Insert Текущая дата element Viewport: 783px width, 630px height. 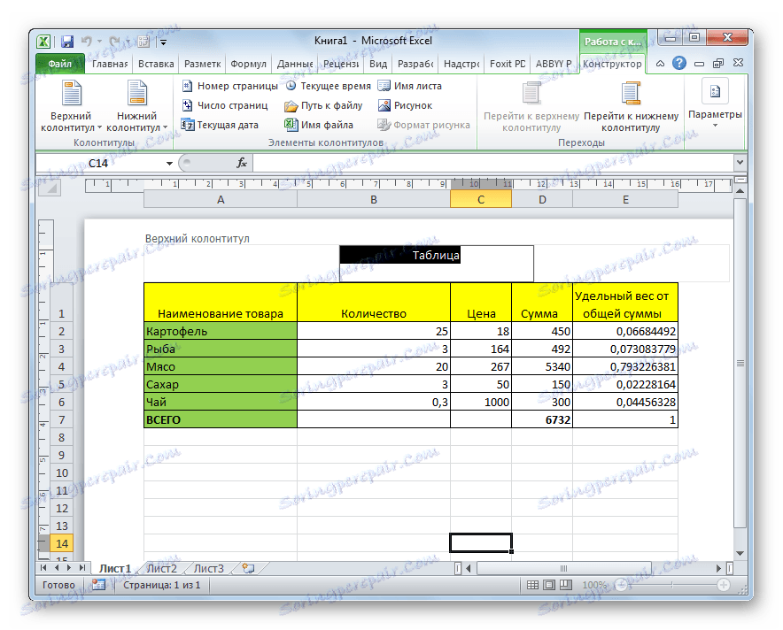click(221, 125)
